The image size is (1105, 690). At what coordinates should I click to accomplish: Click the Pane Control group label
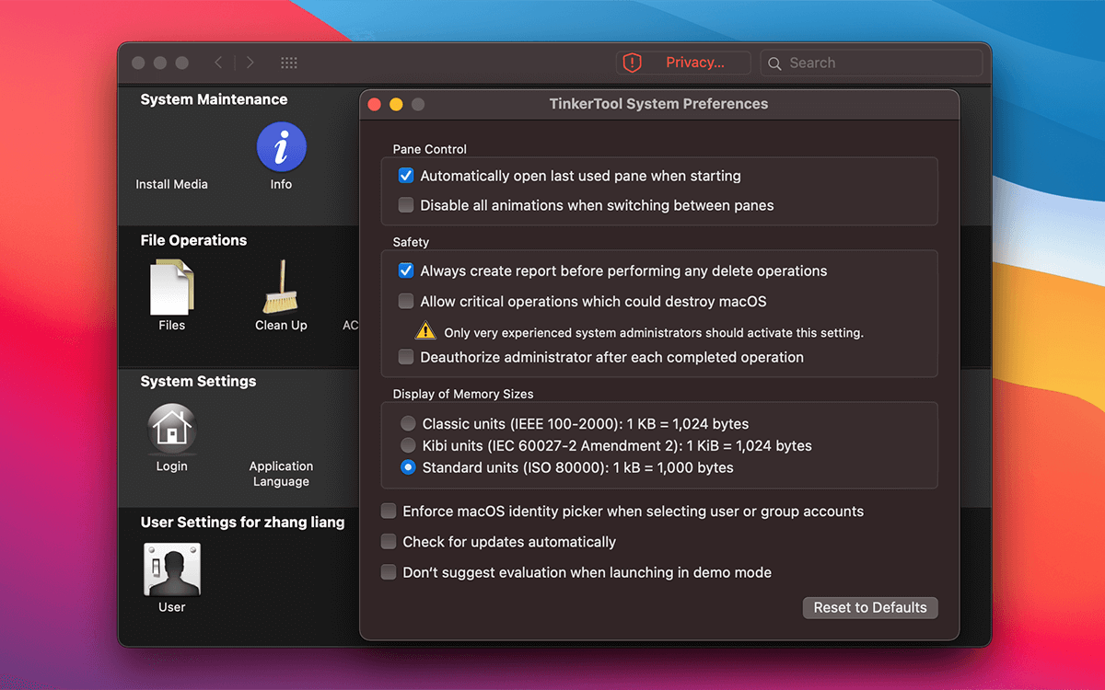coord(430,149)
